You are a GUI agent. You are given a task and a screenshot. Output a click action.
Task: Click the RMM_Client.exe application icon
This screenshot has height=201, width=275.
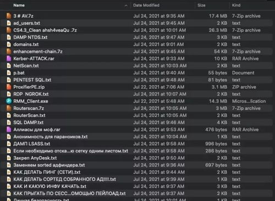click(9, 101)
